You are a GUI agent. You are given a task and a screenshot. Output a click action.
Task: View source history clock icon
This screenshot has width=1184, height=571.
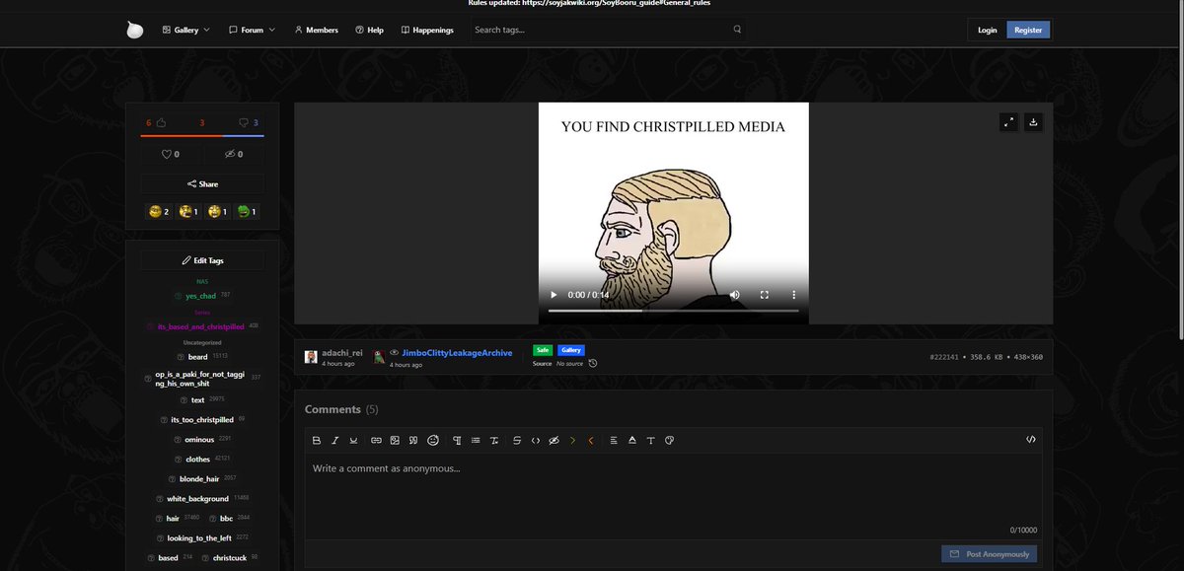click(593, 364)
